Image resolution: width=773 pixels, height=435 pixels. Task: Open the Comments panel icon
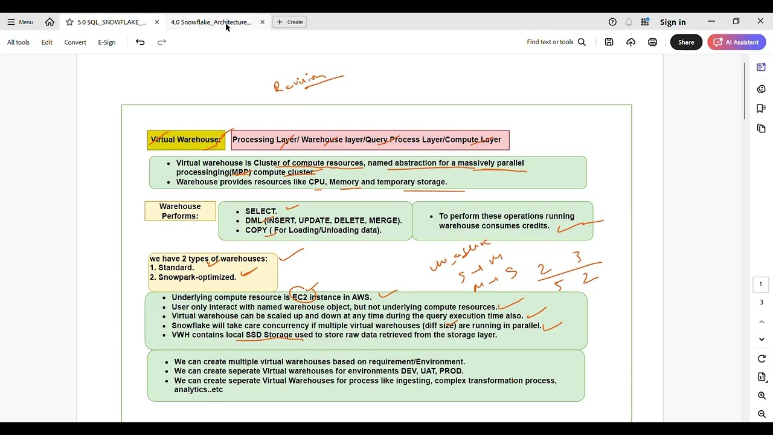pyautogui.click(x=762, y=89)
